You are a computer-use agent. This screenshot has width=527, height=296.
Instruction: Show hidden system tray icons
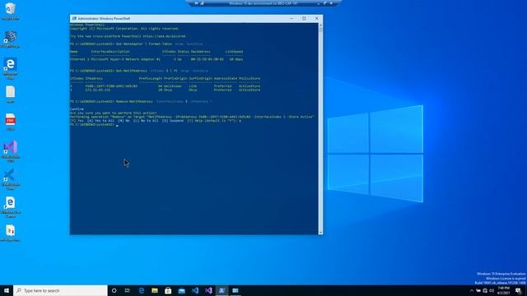pos(472,290)
